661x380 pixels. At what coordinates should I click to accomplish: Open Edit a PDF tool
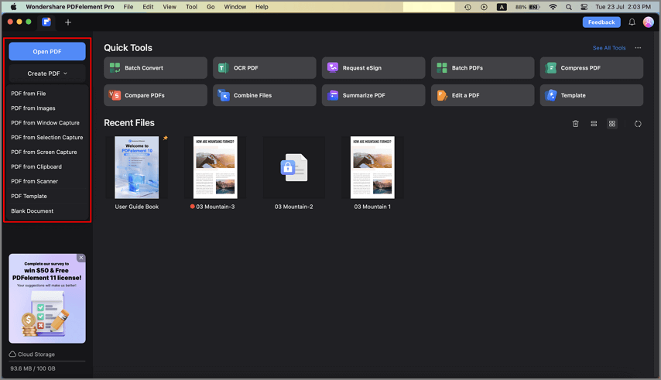click(x=482, y=95)
